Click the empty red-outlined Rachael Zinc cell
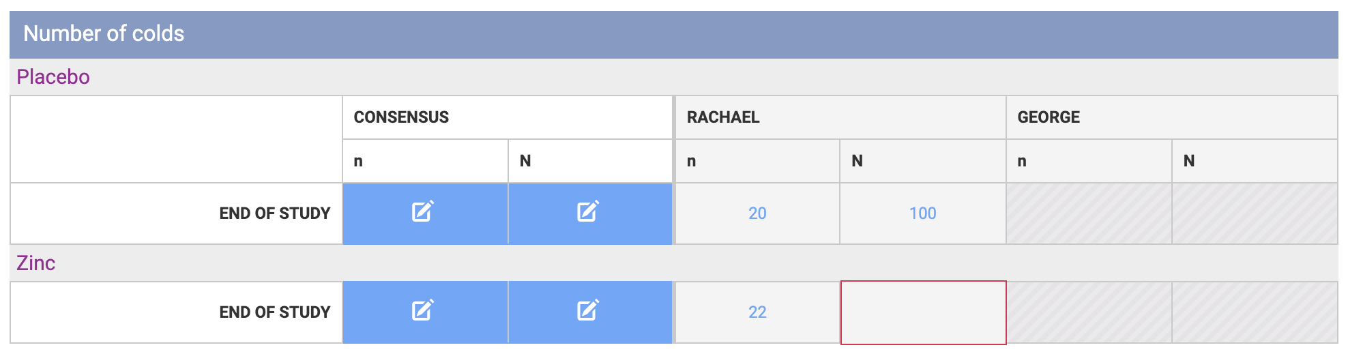This screenshot has height=356, width=1348. (923, 312)
